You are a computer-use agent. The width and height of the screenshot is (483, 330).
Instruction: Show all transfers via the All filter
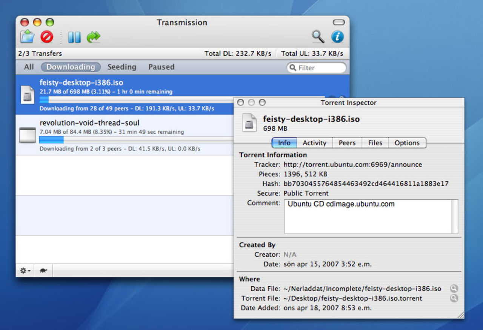(28, 67)
